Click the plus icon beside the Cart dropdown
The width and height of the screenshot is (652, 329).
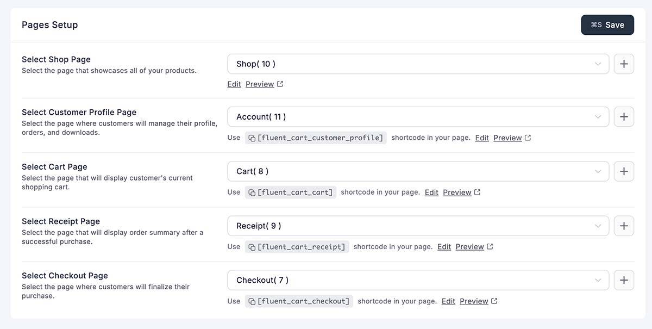click(x=624, y=171)
